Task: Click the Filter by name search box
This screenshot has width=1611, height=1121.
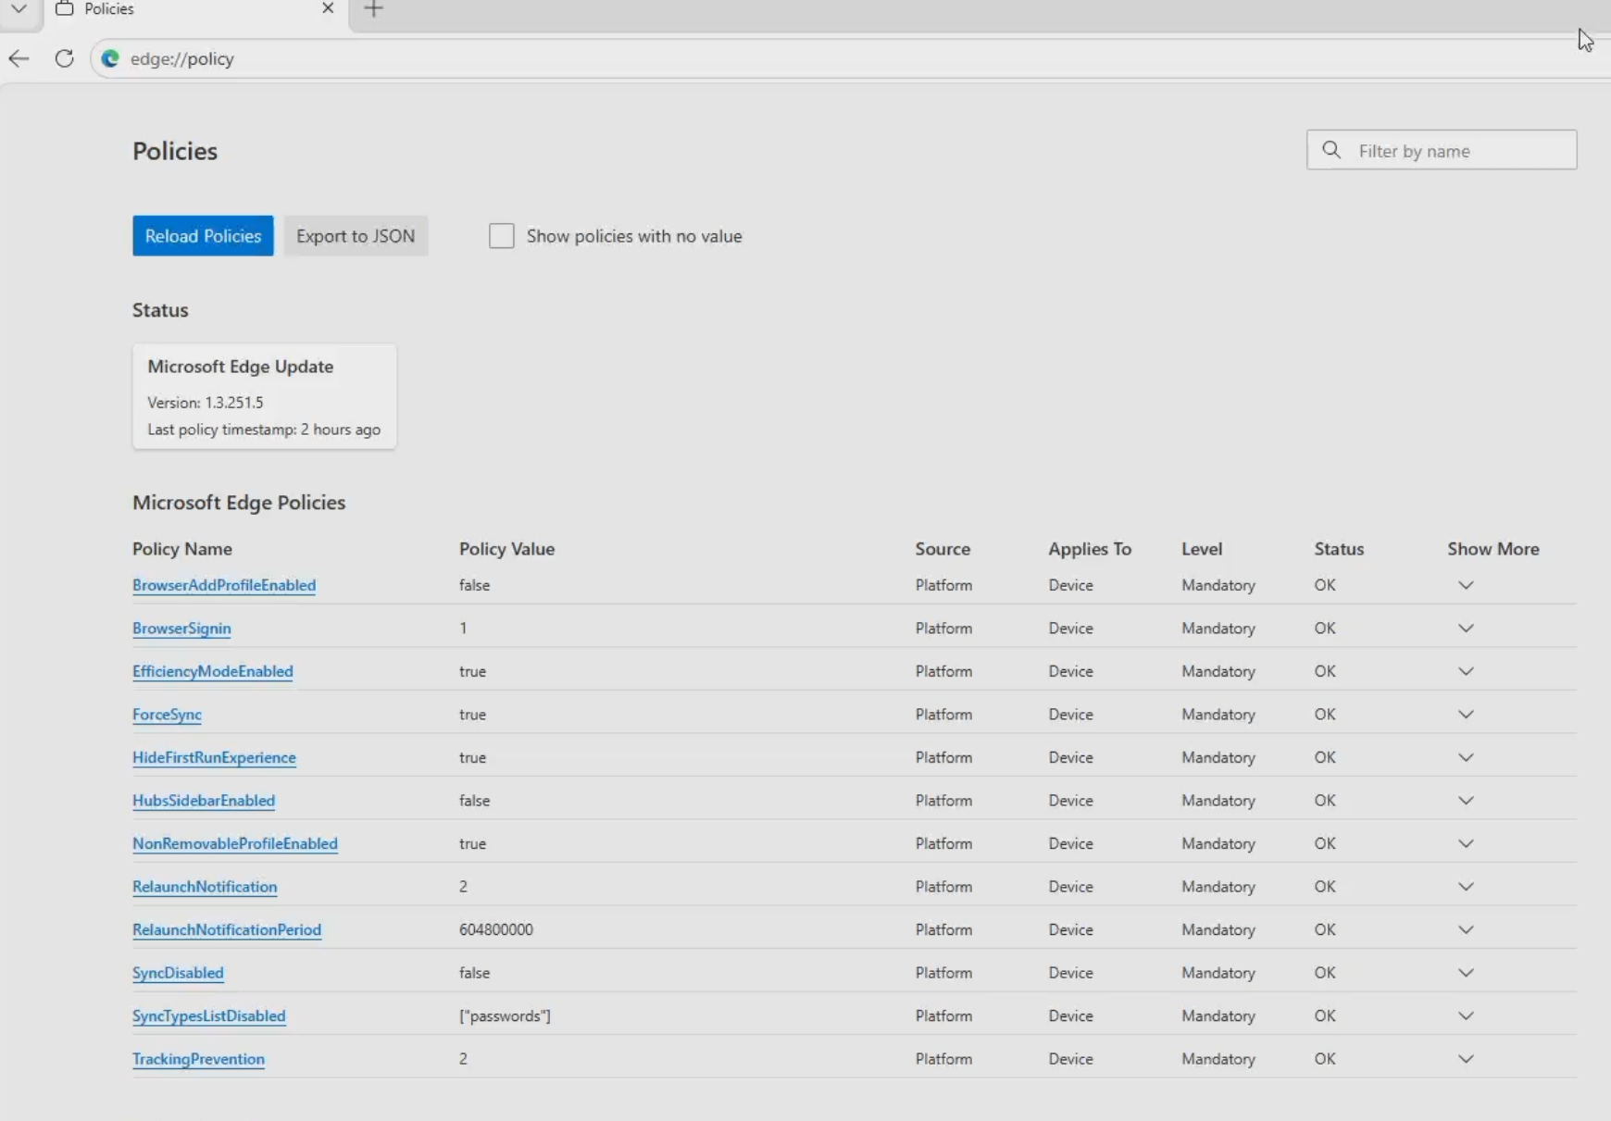Action: tap(1442, 150)
